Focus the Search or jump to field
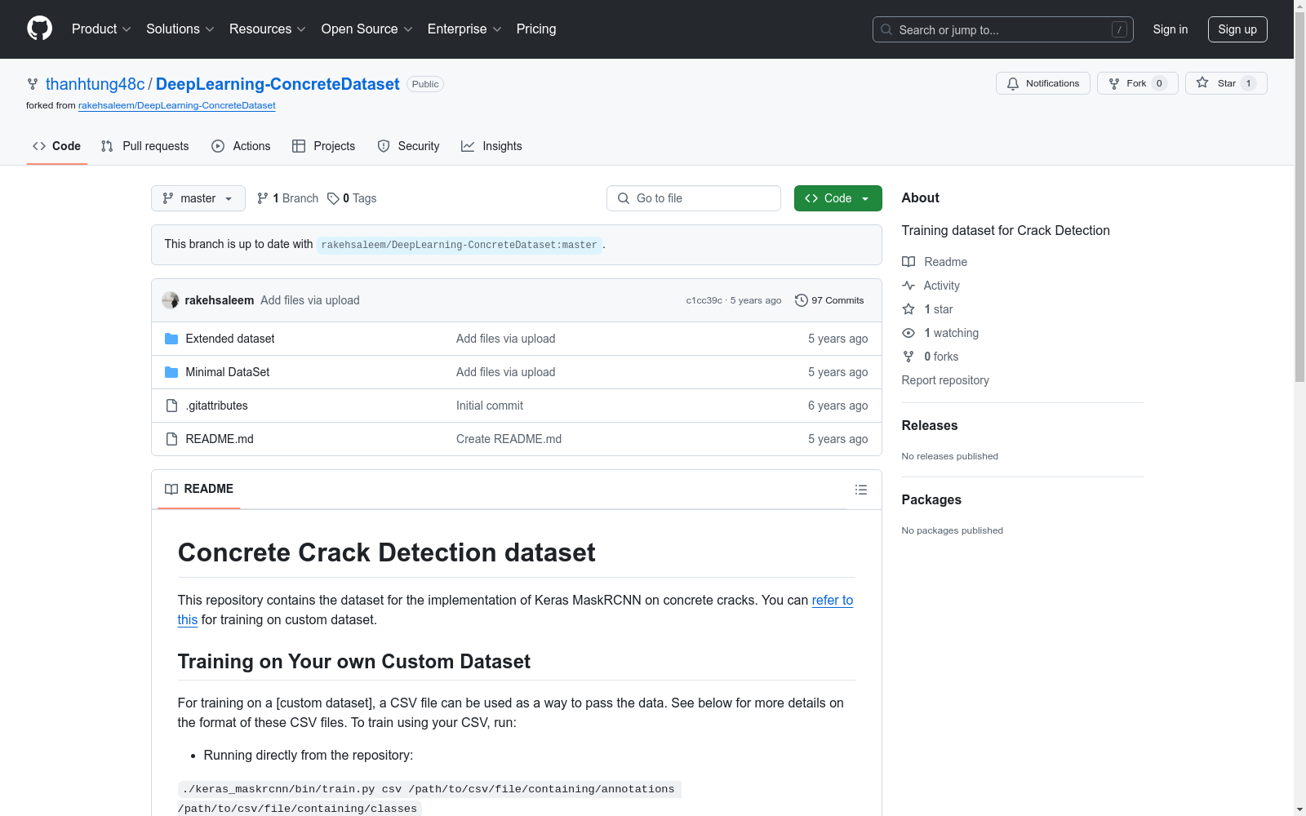The height and width of the screenshot is (816, 1306). point(1002,29)
